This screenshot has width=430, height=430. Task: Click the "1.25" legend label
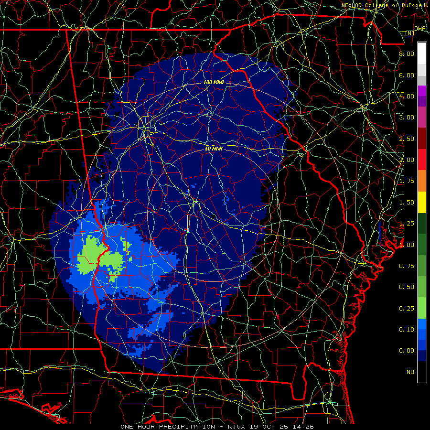click(407, 224)
